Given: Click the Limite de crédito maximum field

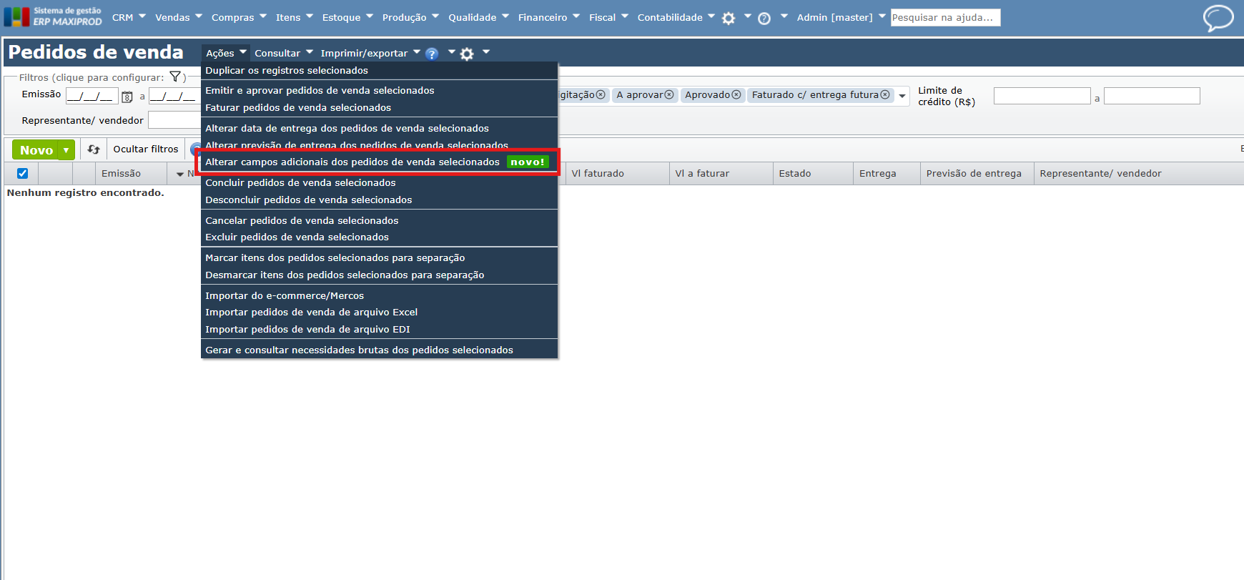Looking at the screenshot, I should point(1152,96).
